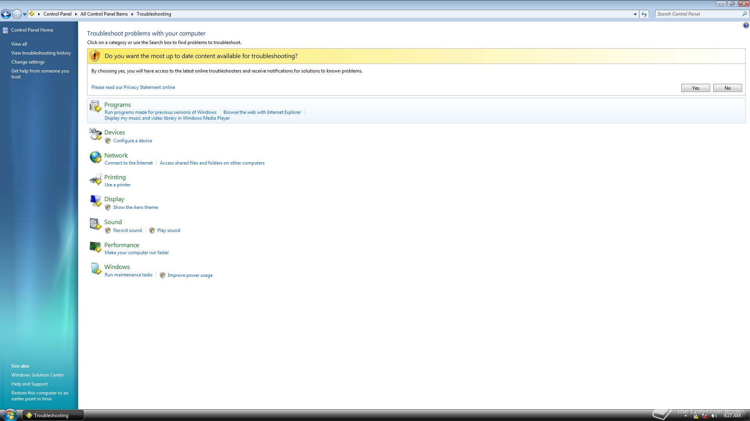750x421 pixels.
Task: Click Control Panel in the breadcrumb
Action: coord(57,14)
